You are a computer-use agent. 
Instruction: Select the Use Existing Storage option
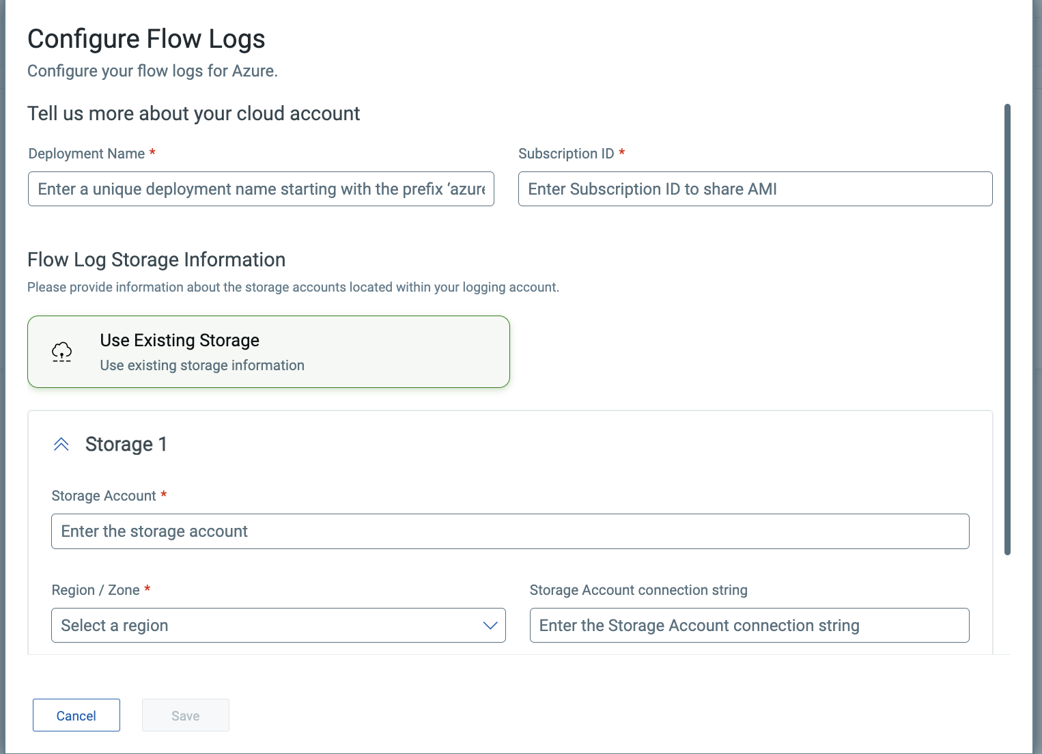point(268,351)
